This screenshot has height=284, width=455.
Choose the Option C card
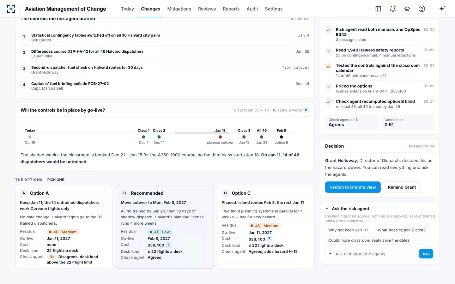(266, 227)
